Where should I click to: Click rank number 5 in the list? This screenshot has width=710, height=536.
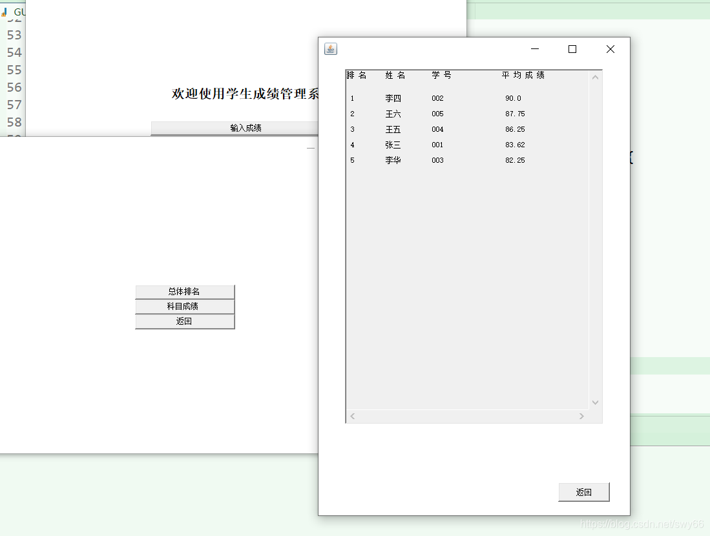352,160
